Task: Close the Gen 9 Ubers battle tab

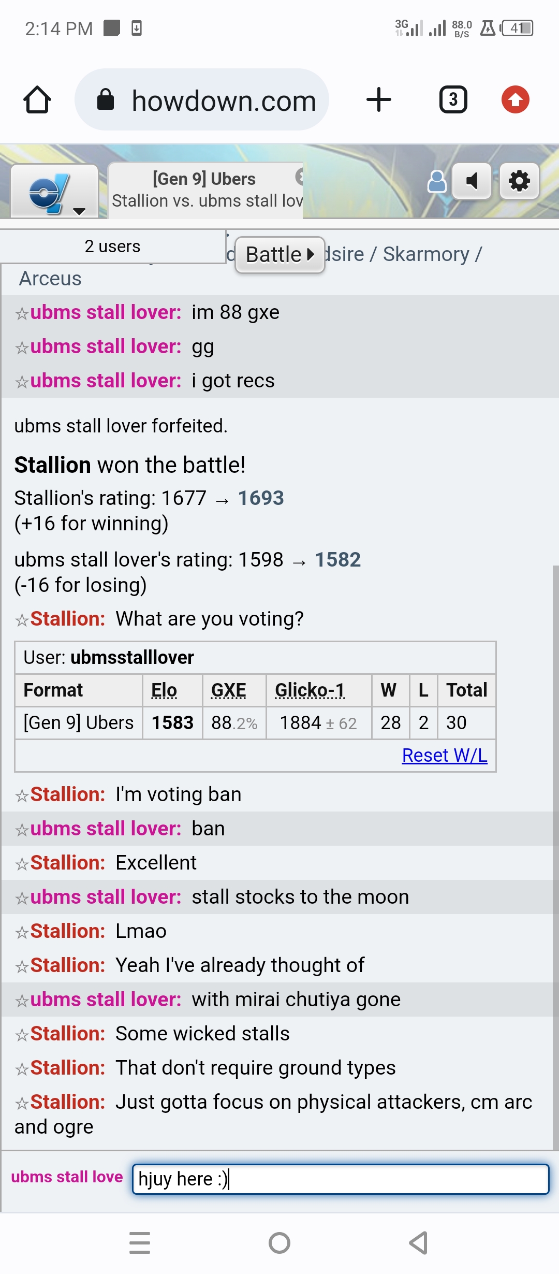Action: tap(299, 177)
